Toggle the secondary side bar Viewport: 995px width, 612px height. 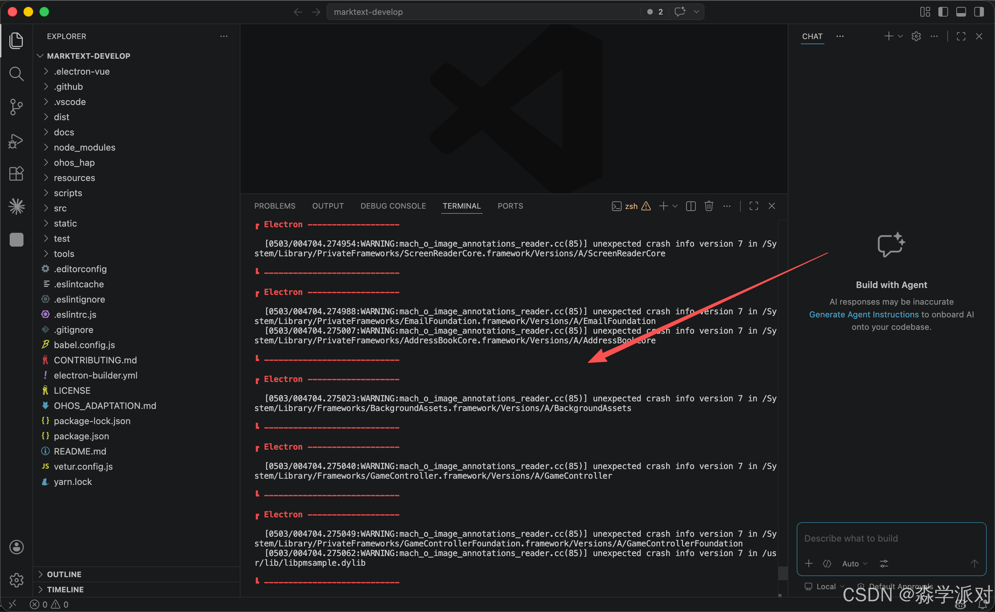coord(979,12)
